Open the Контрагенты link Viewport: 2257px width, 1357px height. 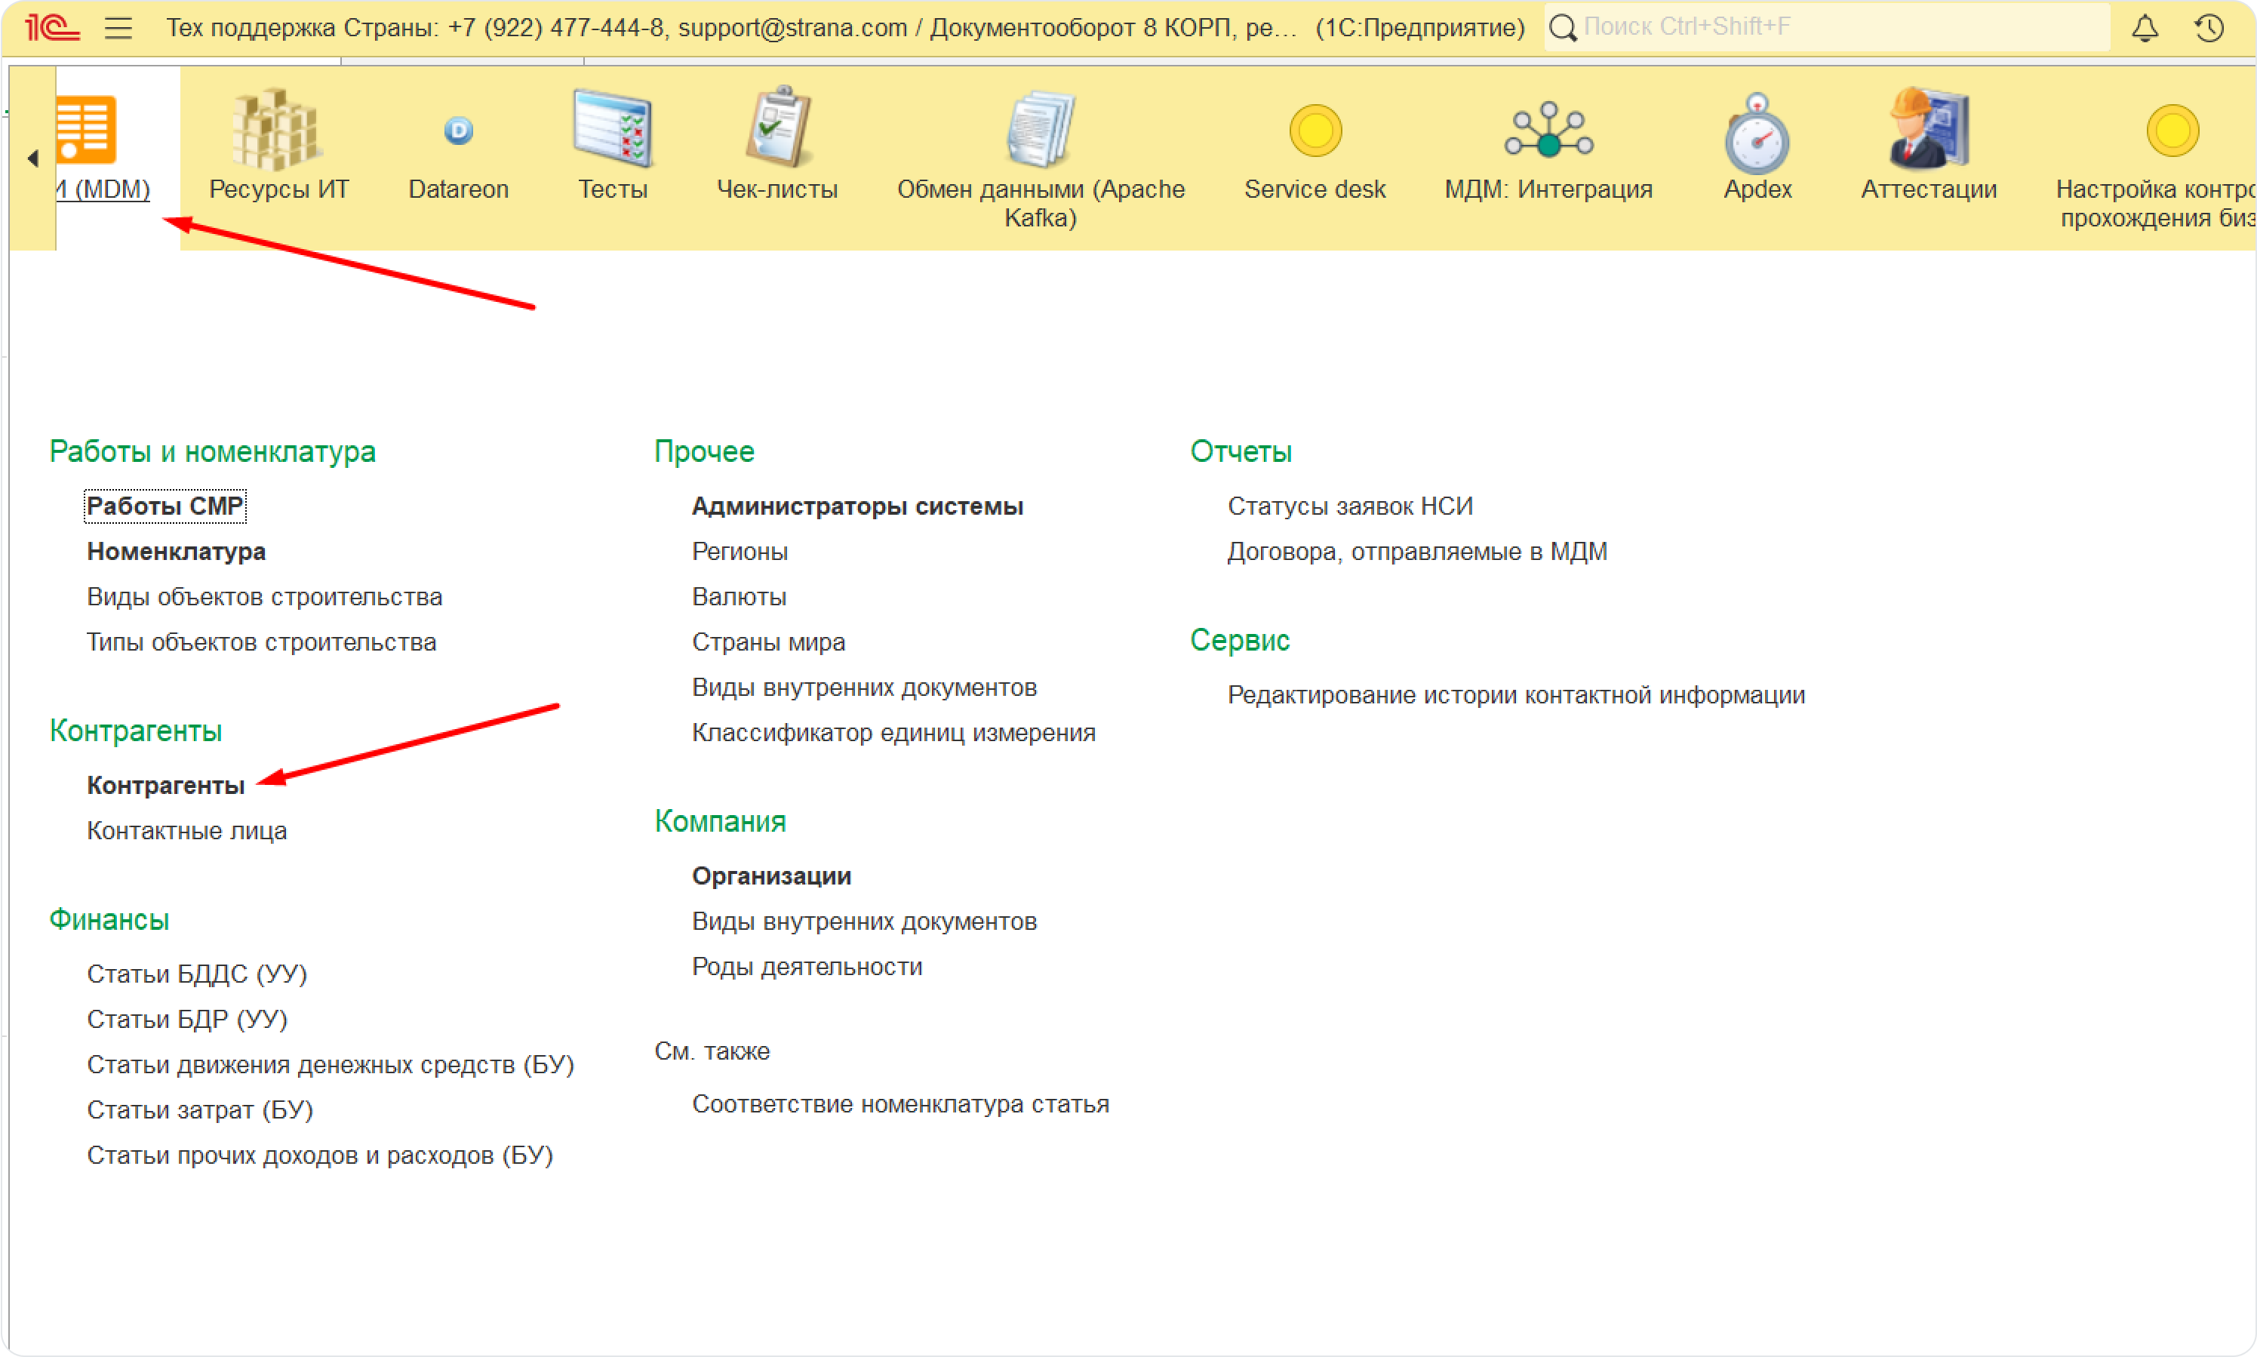click(x=165, y=786)
